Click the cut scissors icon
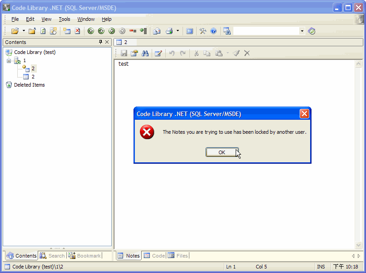Screen dimensions: 366x273 (x=196, y=54)
